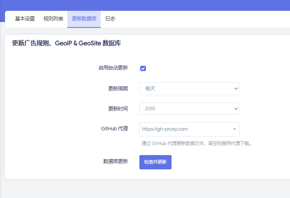Go to the 日志 tab
Viewport: 290px width, 198px height.
coord(110,19)
